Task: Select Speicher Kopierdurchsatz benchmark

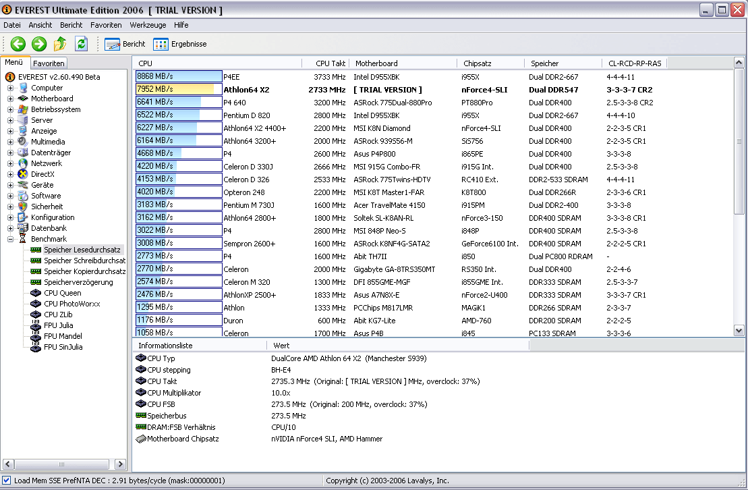Action: tap(84, 271)
